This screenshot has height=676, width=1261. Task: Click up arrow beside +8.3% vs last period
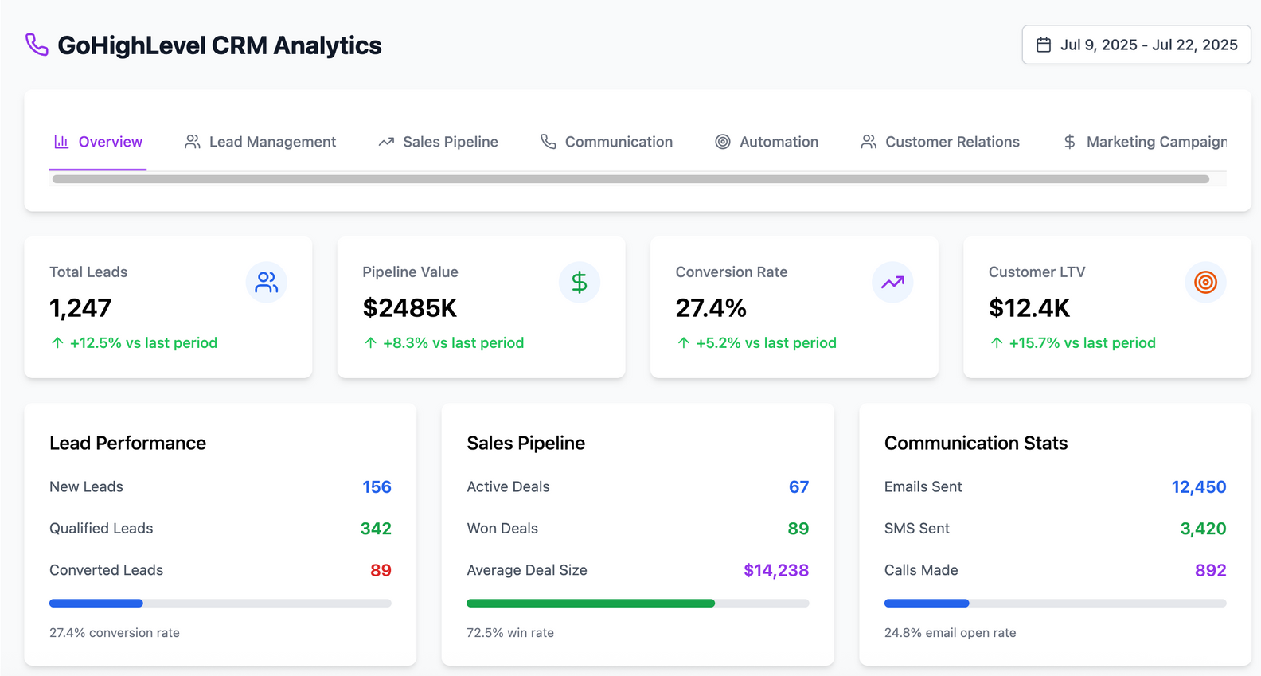tap(370, 343)
